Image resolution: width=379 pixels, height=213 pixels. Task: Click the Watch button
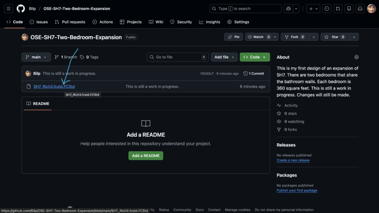[258, 37]
